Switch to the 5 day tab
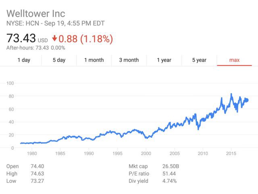The image size is (258, 194). tap(59, 60)
